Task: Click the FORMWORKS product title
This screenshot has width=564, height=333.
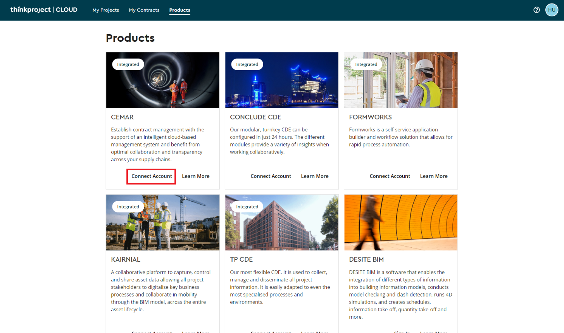Action: [370, 117]
